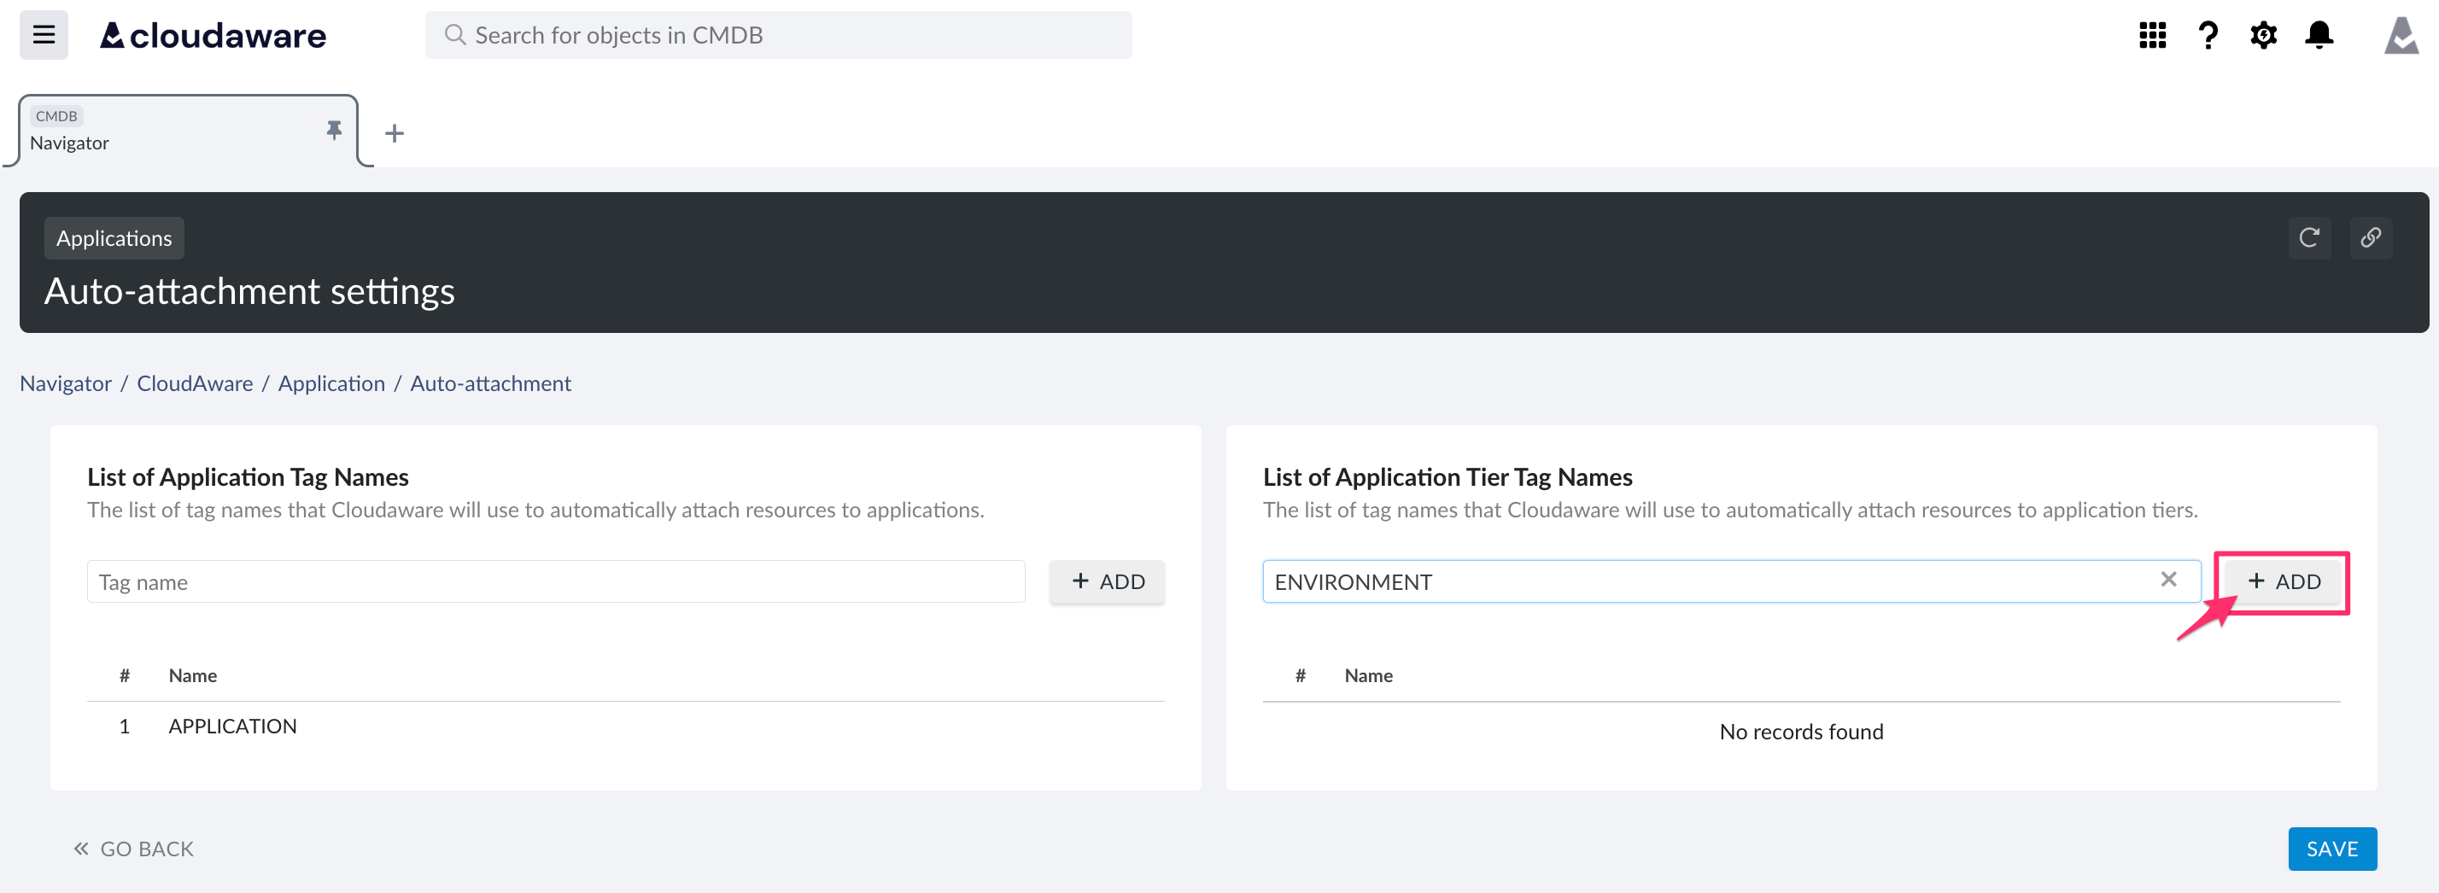Viewport: 2439px width, 893px height.
Task: Open the settings gear icon
Action: [x=2263, y=35]
